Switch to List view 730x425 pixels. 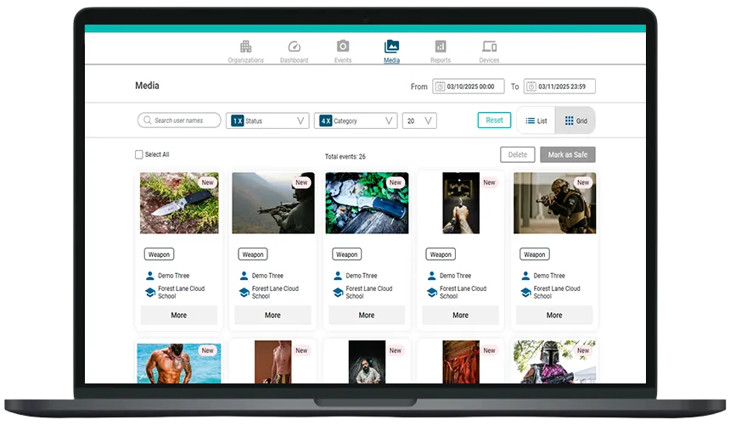[x=536, y=121]
